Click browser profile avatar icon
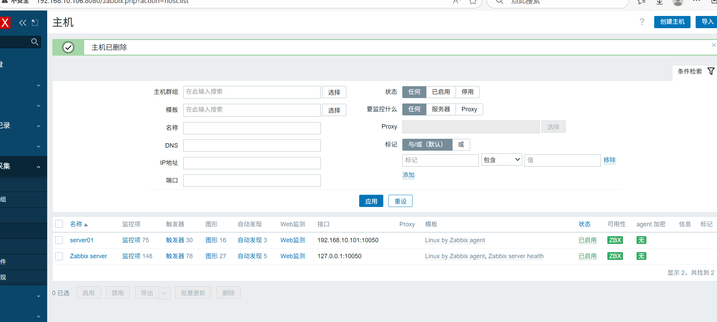The width and height of the screenshot is (717, 322). (678, 2)
